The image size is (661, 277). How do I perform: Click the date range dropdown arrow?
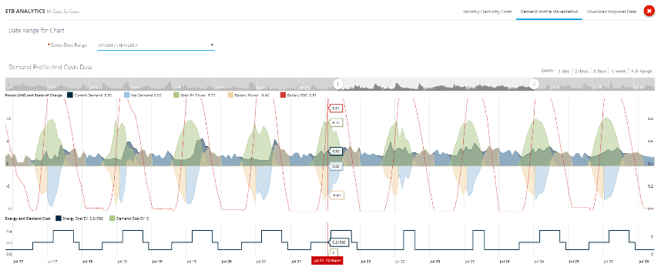click(212, 45)
